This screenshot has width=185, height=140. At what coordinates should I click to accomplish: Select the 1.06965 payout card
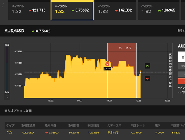[x=158, y=11]
